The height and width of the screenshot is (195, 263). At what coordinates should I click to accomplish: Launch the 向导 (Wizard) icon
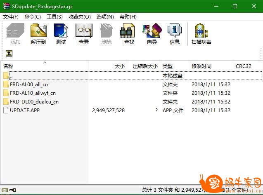pyautogui.click(x=152, y=31)
